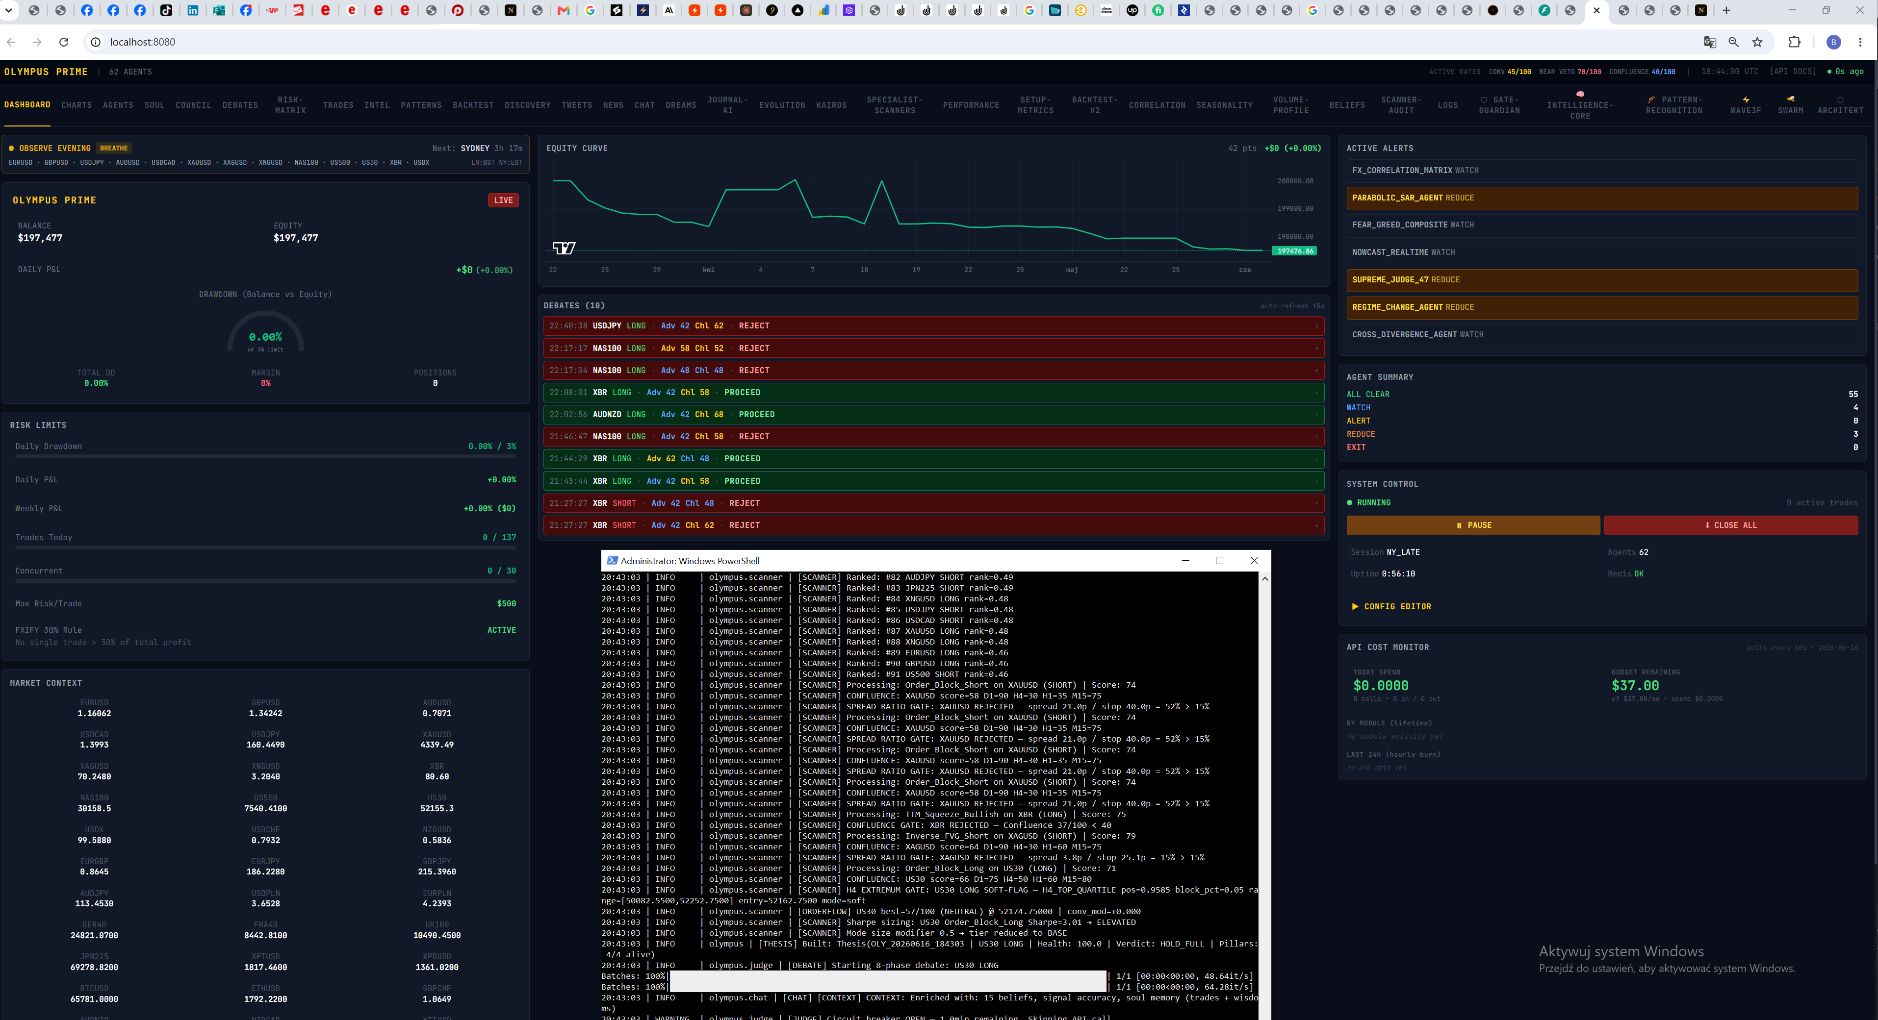Open the BACKTEST-V2 tab
This screenshot has height=1020, width=1878.
click(x=1094, y=106)
